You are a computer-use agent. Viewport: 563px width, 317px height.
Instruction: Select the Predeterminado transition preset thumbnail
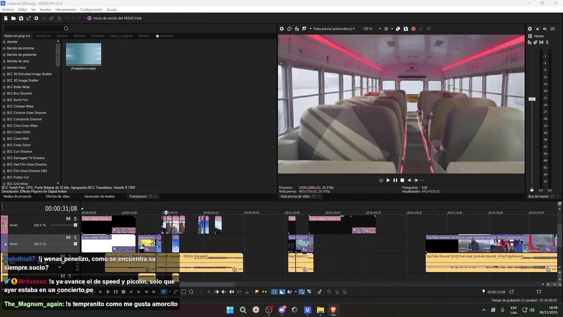(84, 54)
